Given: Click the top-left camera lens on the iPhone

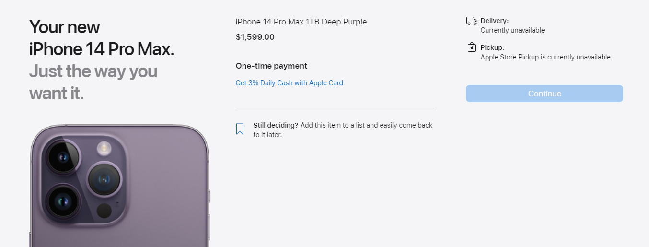Looking at the screenshot, I should click(x=63, y=157).
